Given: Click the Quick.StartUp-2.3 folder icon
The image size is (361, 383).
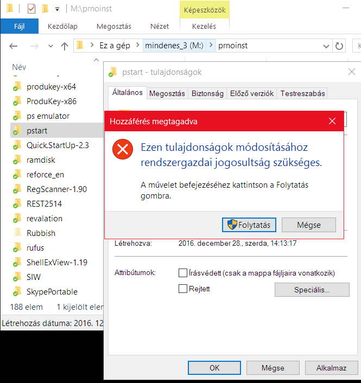Looking at the screenshot, I should point(17,145).
